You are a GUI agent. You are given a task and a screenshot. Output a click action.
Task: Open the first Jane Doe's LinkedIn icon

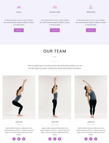click(x=24, y=139)
